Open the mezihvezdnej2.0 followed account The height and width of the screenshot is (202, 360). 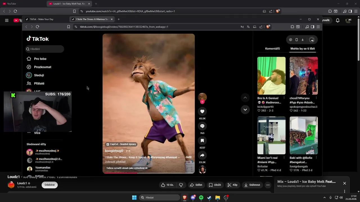tap(45, 160)
